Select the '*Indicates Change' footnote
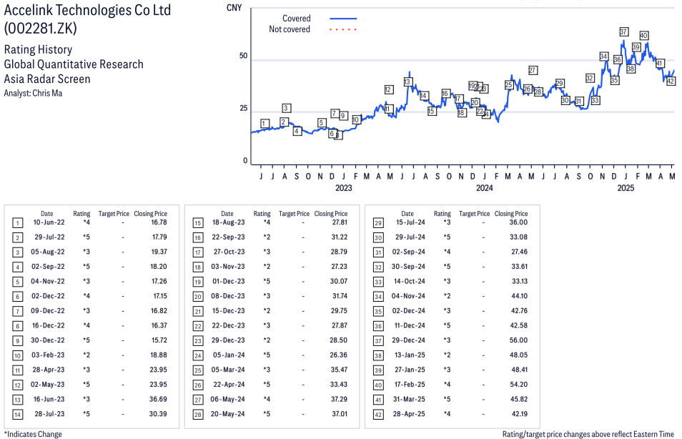 33,434
